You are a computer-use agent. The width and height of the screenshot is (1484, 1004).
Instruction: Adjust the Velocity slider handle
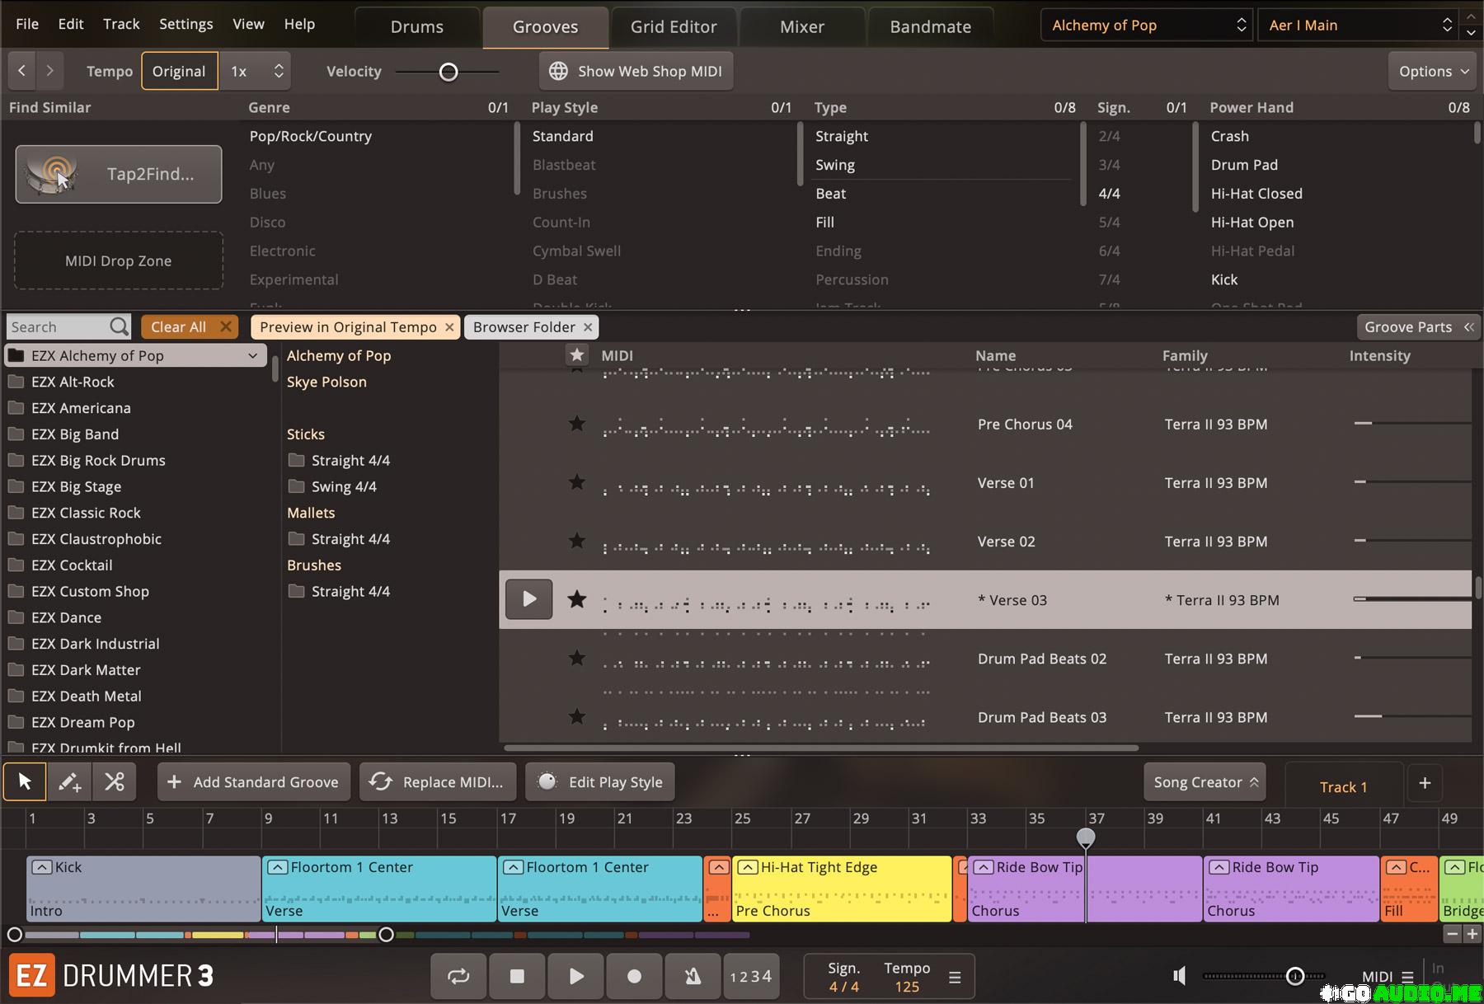pos(448,72)
